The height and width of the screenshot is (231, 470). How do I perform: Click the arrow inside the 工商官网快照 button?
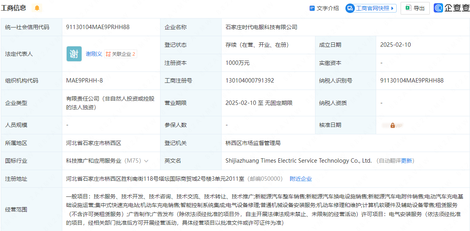[393, 8]
